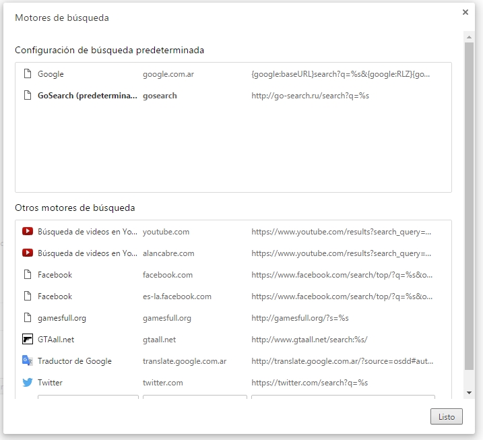Viewport: 483px width, 440px height.
Task: Select the GTAall.net engine name
Action: click(x=56, y=340)
